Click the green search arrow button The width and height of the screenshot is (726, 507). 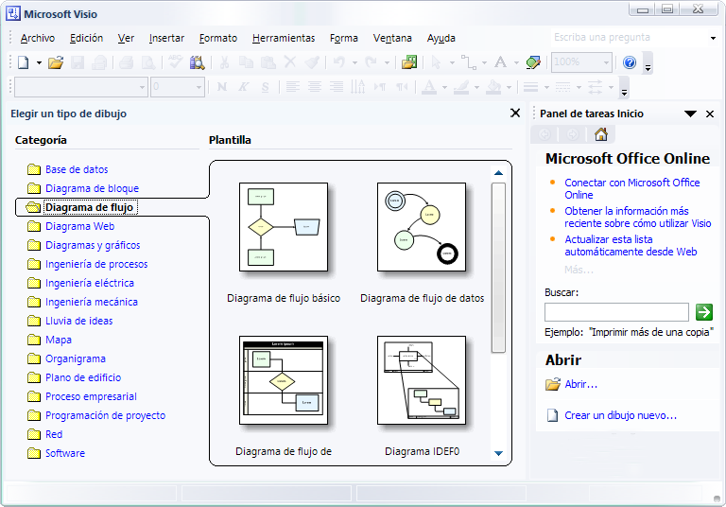click(x=703, y=312)
